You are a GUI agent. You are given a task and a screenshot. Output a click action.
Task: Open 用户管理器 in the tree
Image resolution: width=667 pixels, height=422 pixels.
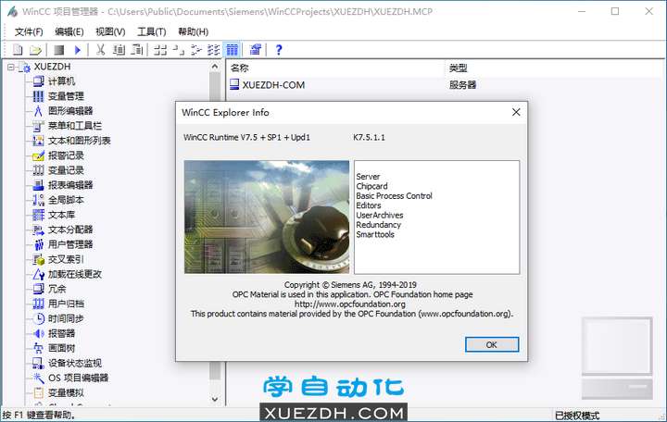70,244
